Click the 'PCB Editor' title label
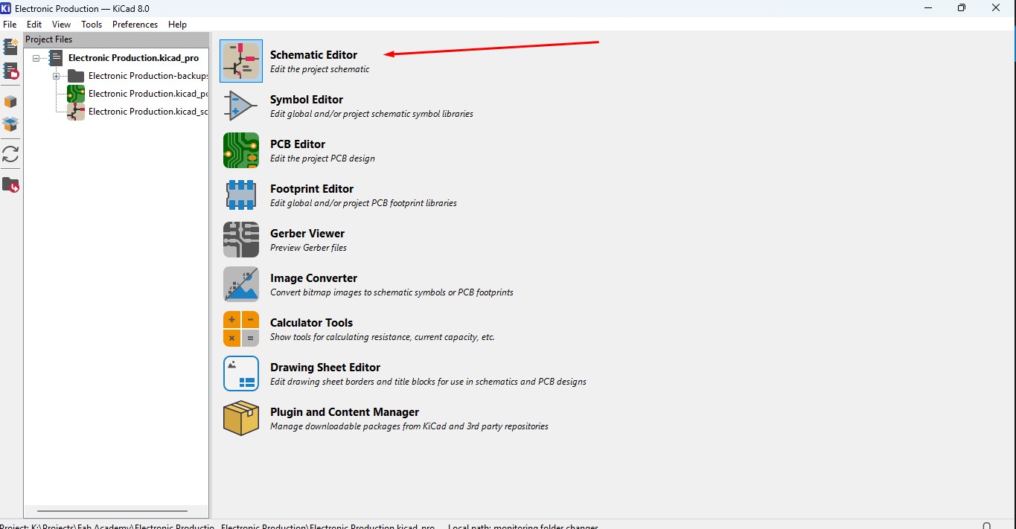 point(298,144)
